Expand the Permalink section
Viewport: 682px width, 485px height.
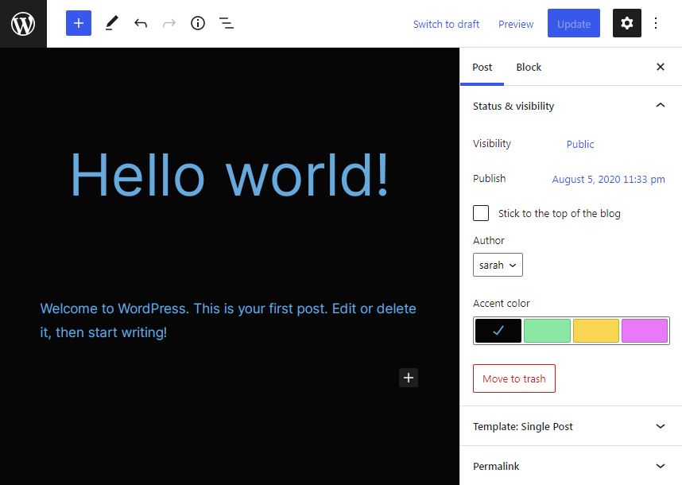[x=571, y=466]
